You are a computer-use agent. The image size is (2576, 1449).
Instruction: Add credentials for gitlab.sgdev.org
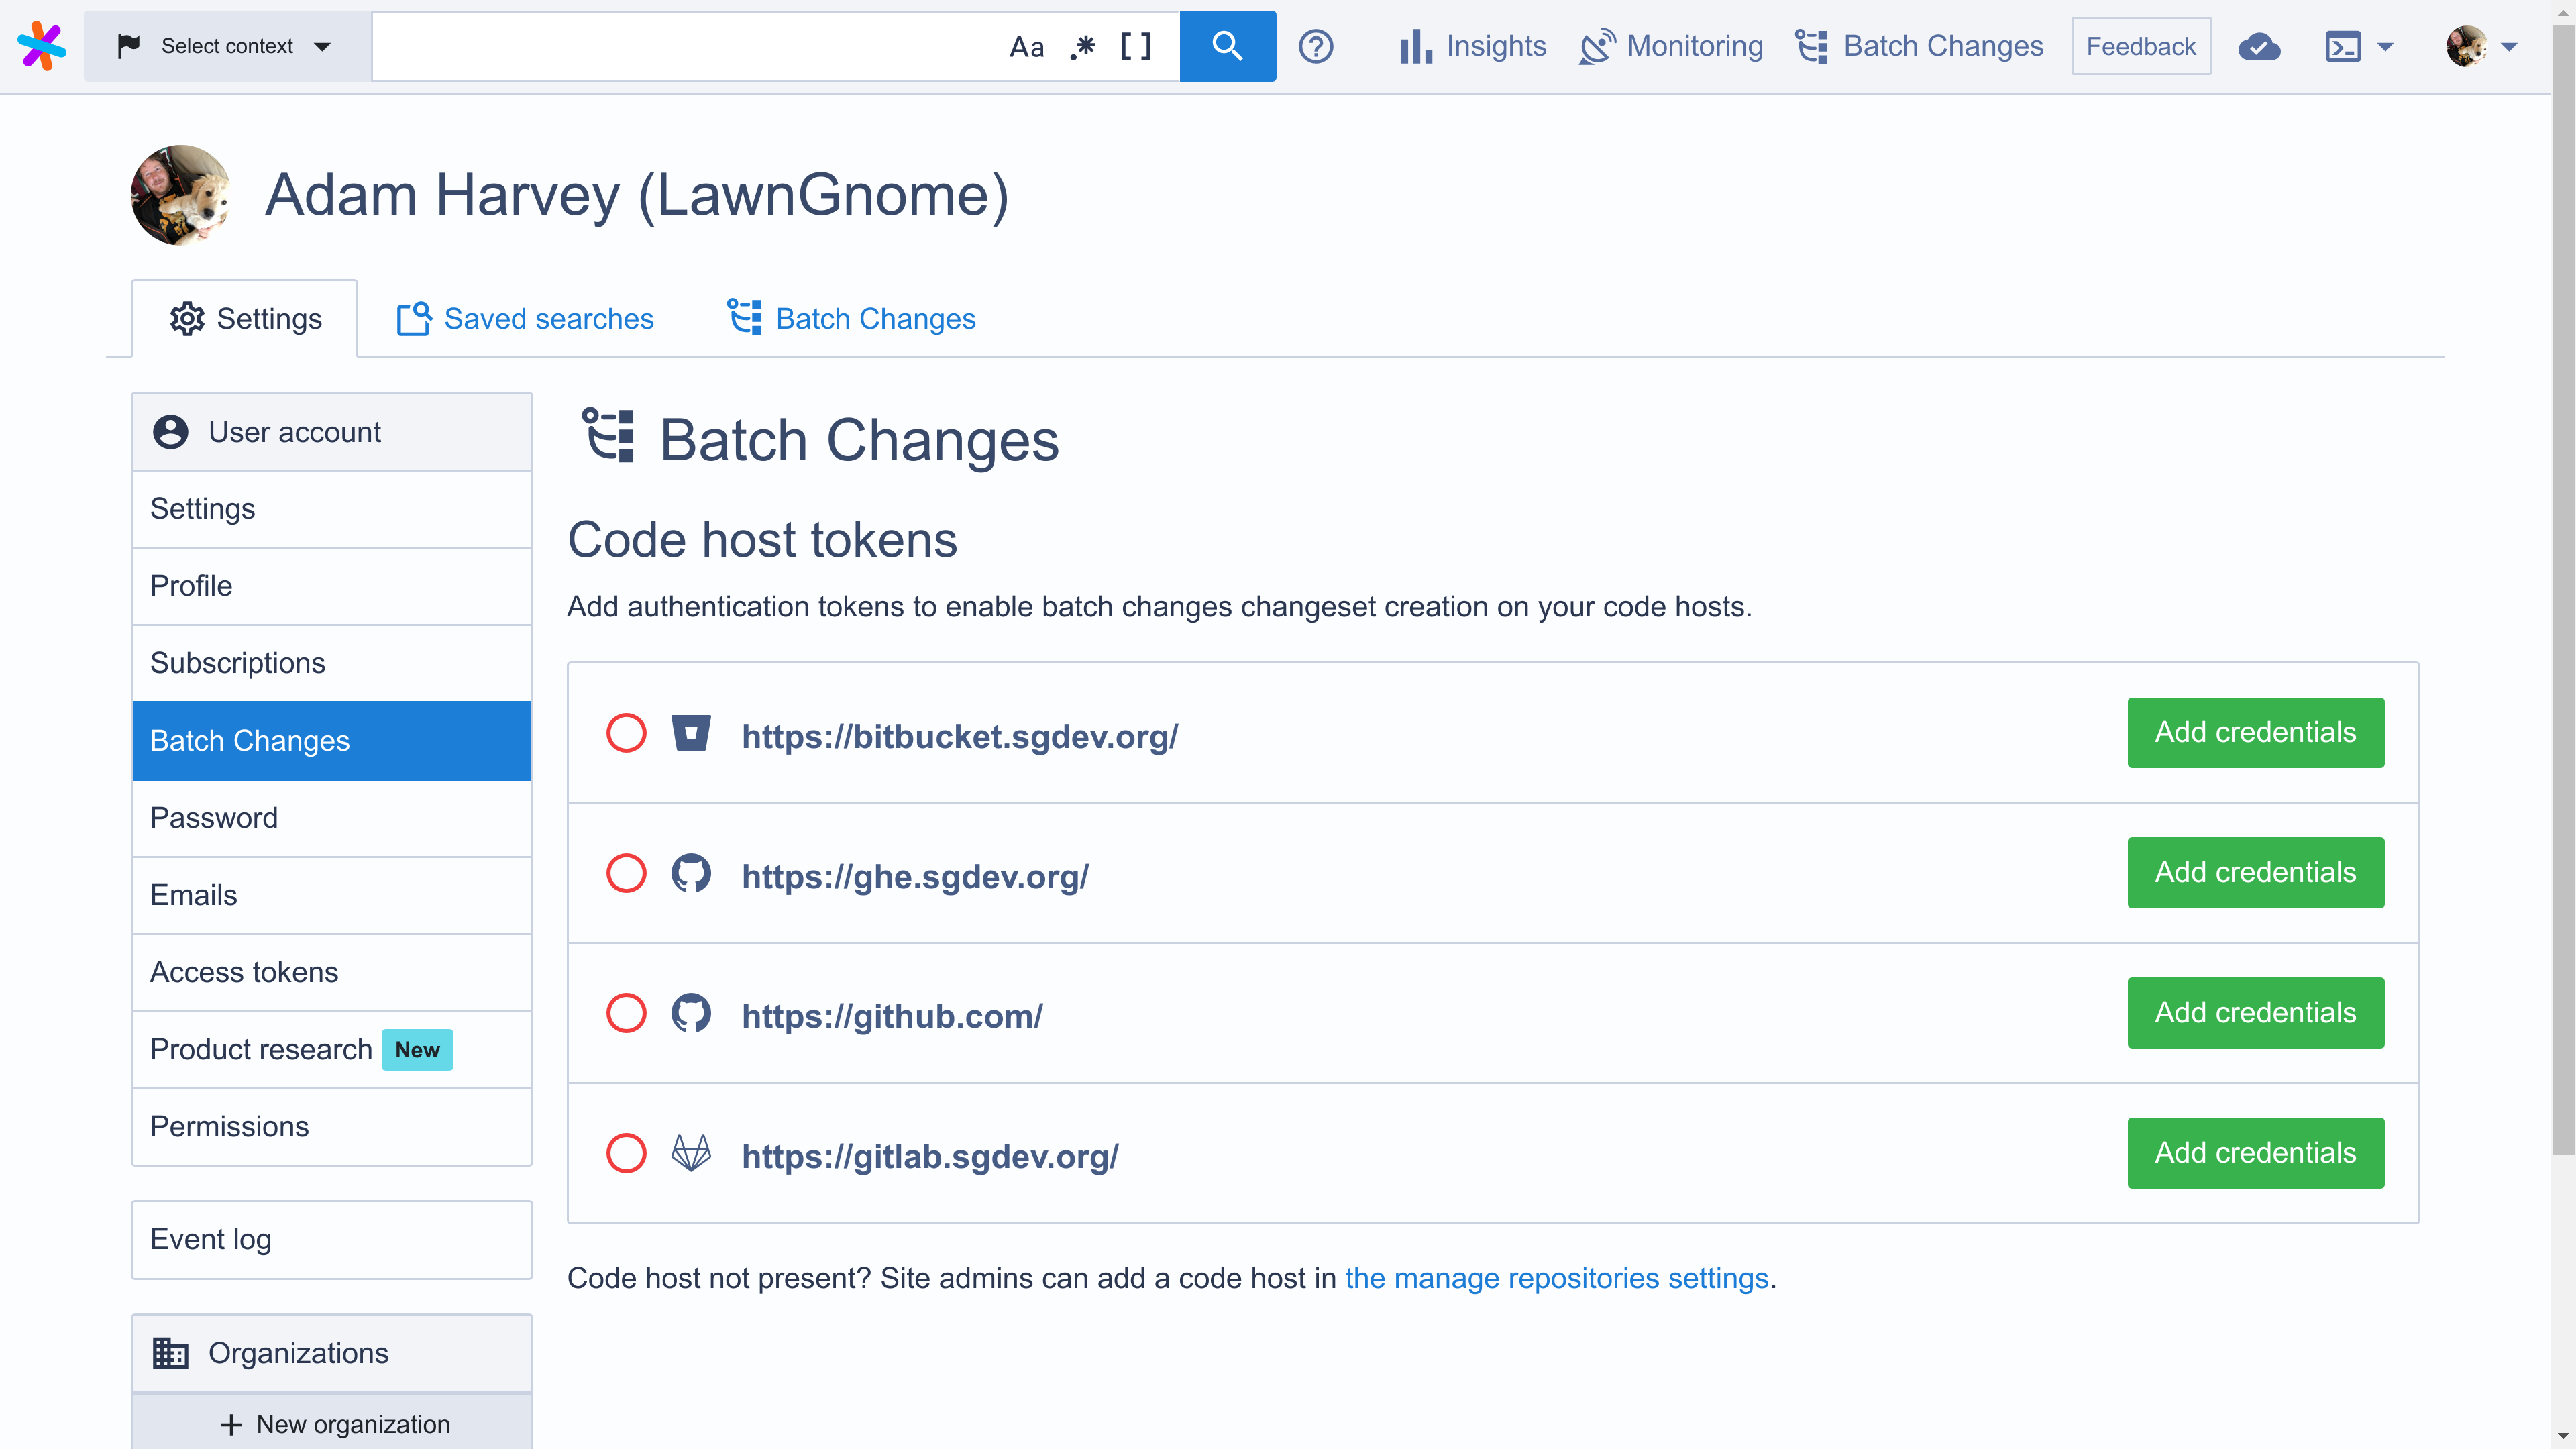click(2255, 1153)
